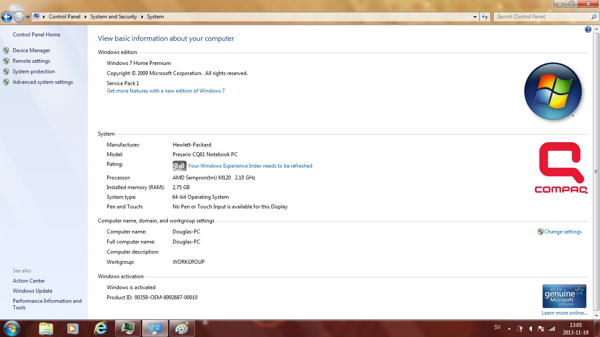Image resolution: width=600 pixels, height=337 pixels.
Task: Click the wireless network signal icon
Action: click(552, 329)
